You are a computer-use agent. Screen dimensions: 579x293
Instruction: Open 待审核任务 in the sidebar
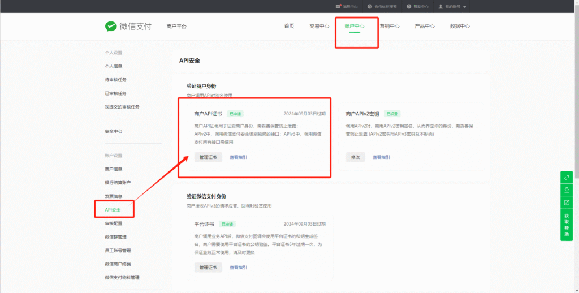coord(115,80)
